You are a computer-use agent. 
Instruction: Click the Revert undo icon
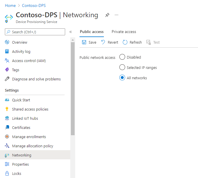(103, 42)
